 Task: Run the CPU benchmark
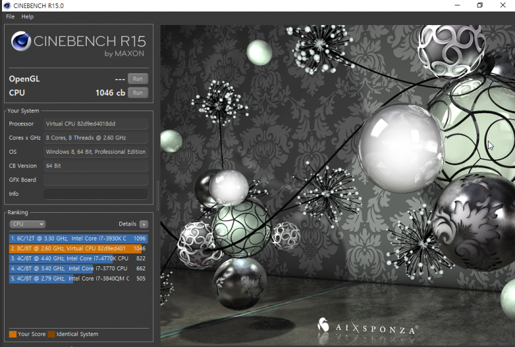point(138,93)
